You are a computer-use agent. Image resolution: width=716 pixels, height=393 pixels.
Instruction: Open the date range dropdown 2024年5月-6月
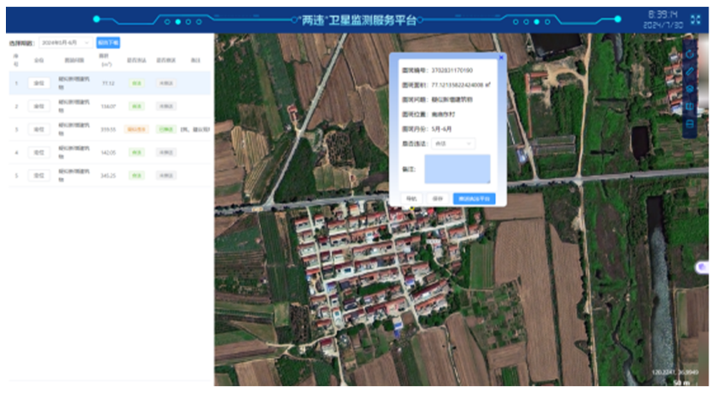pyautogui.click(x=64, y=43)
